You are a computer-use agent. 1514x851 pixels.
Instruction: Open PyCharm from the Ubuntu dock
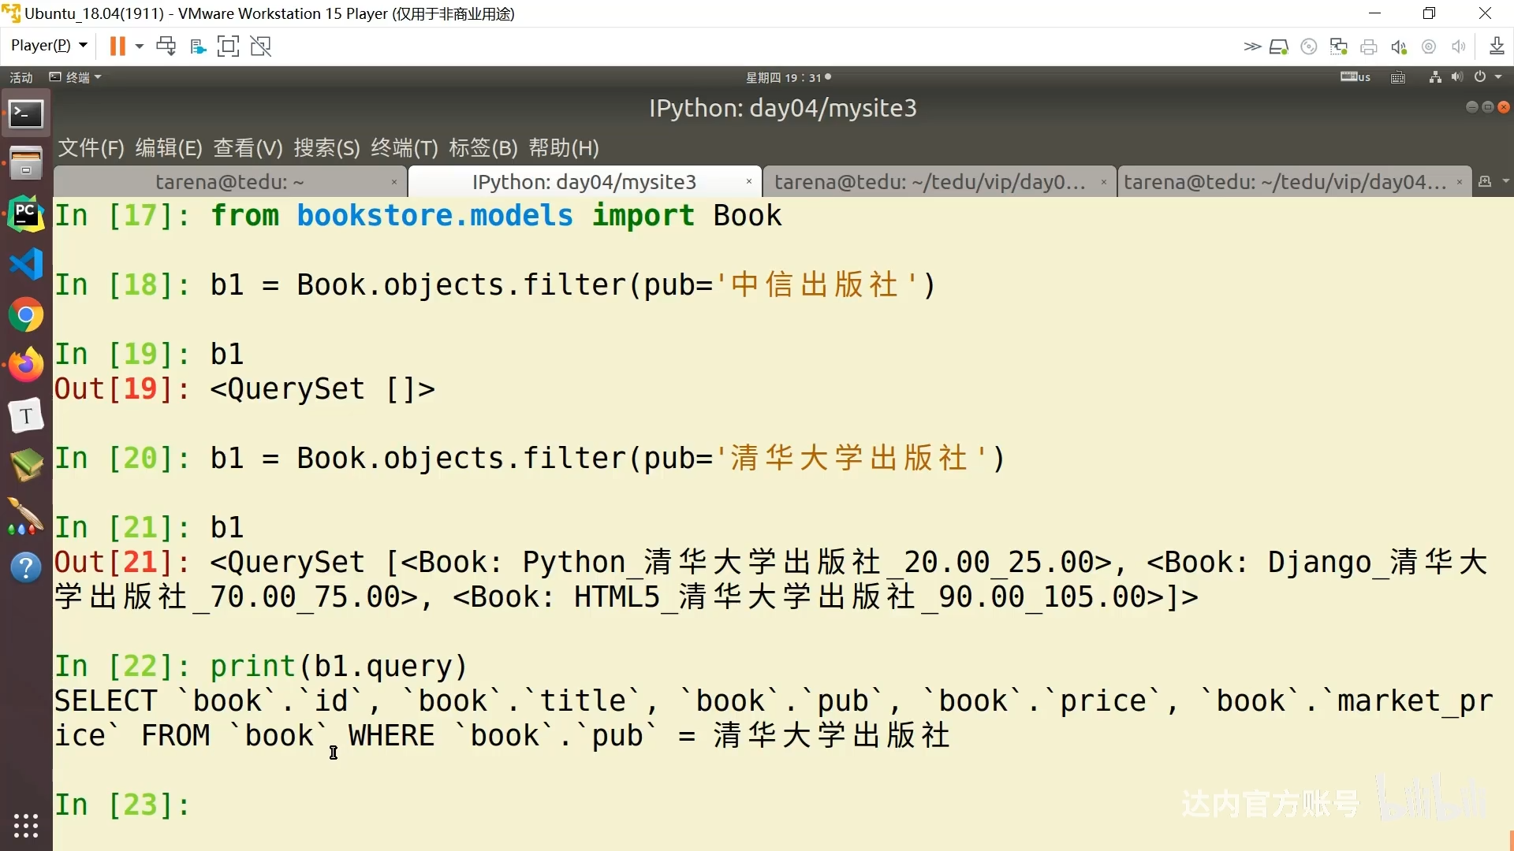26,214
